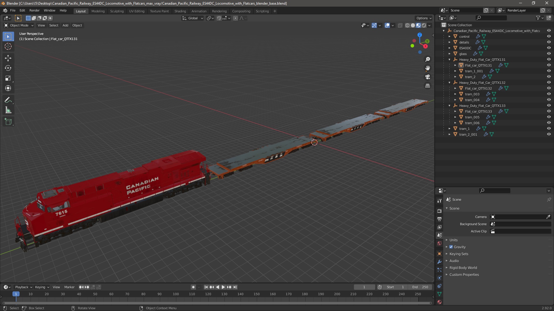Add a new workspace with plus button
554x311 pixels.
click(x=275, y=11)
